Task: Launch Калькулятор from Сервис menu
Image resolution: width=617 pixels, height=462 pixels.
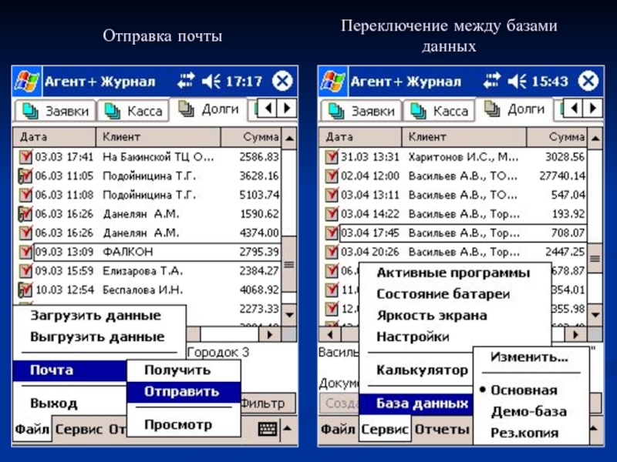Action: point(422,370)
